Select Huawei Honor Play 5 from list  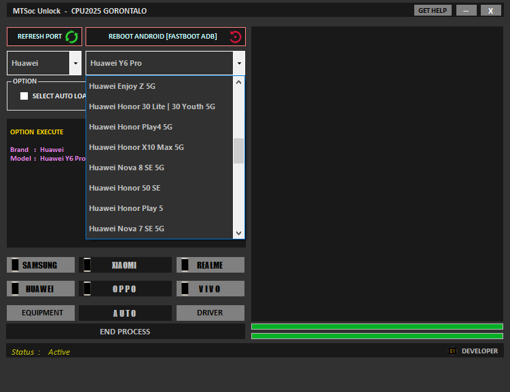pyautogui.click(x=160, y=208)
